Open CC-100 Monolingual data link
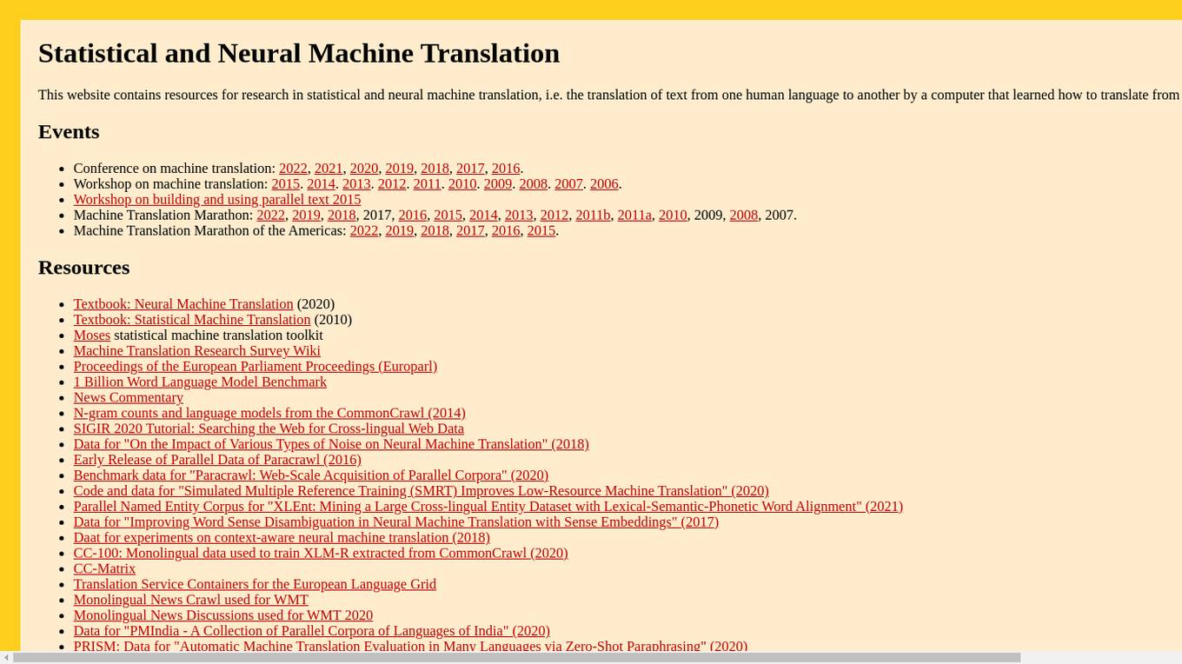1182x664 pixels. click(321, 554)
